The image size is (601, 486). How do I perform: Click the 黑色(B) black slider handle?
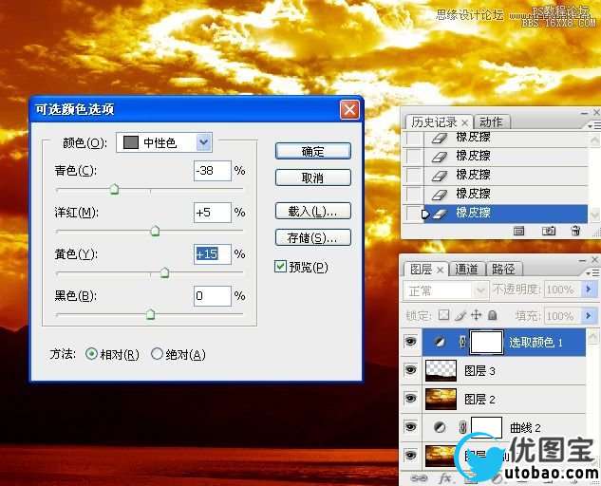pos(151,314)
